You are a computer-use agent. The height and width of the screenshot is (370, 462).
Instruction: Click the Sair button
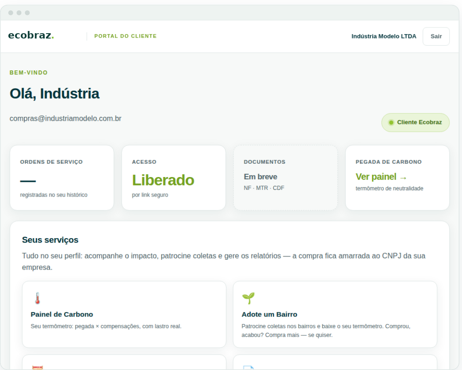[x=436, y=36]
